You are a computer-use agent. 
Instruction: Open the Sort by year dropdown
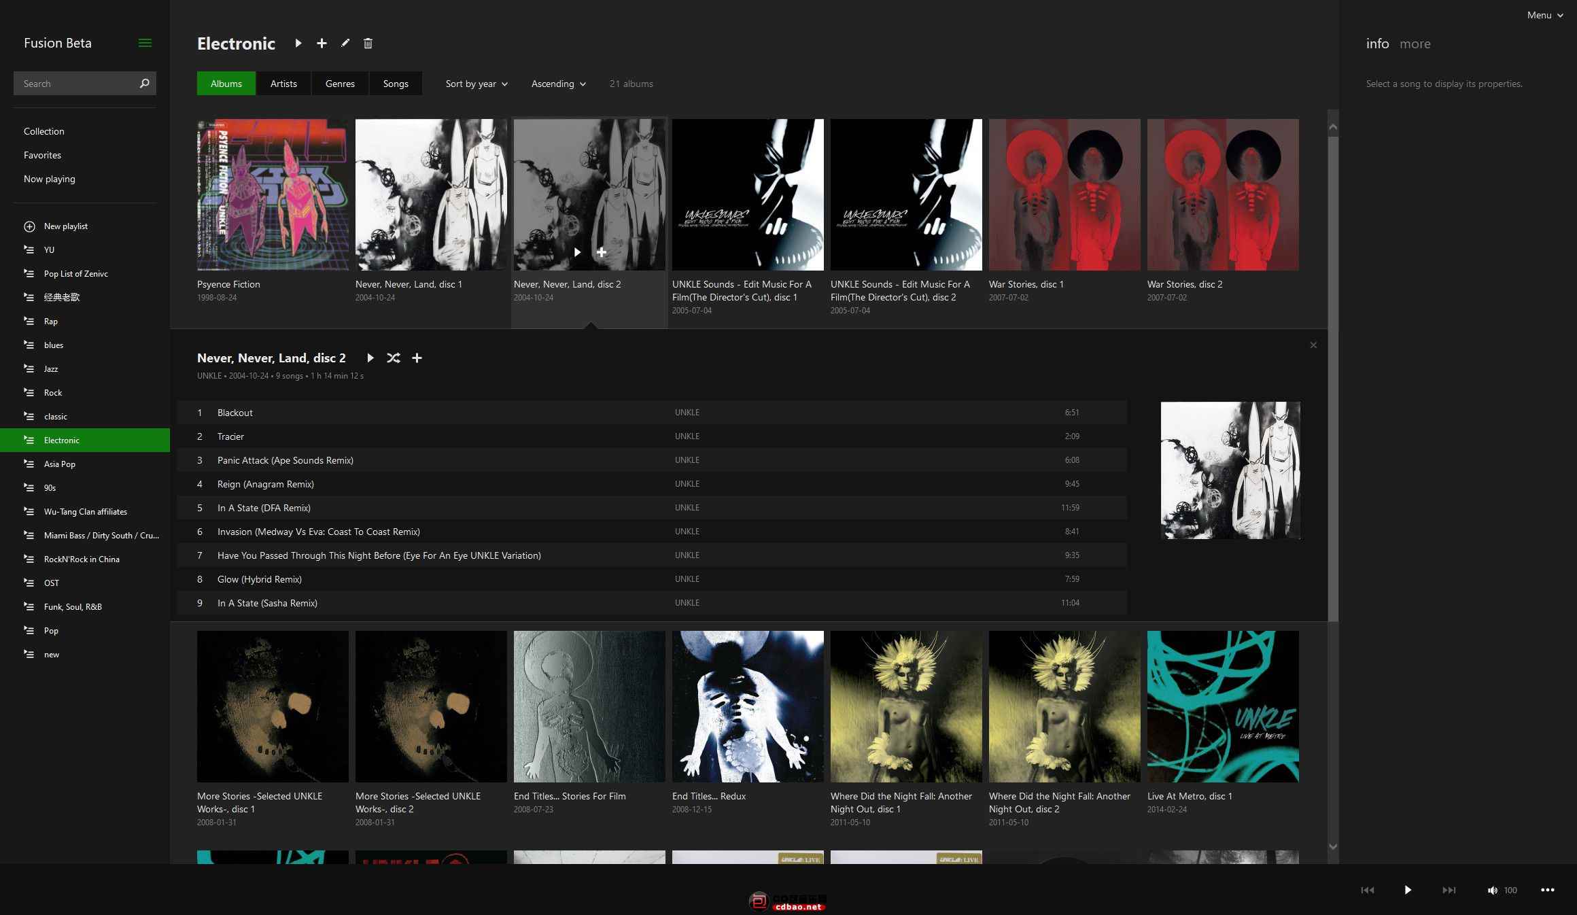click(x=476, y=84)
